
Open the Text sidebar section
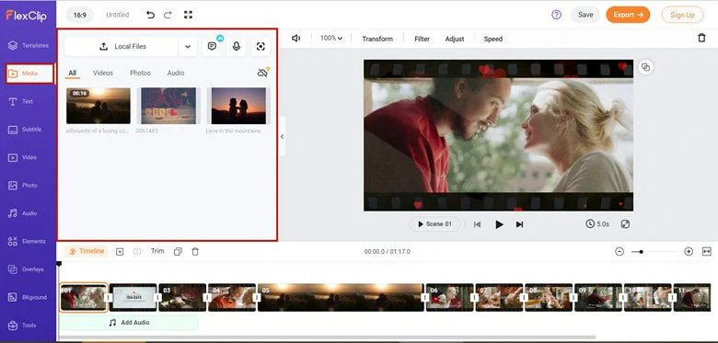coord(20,101)
